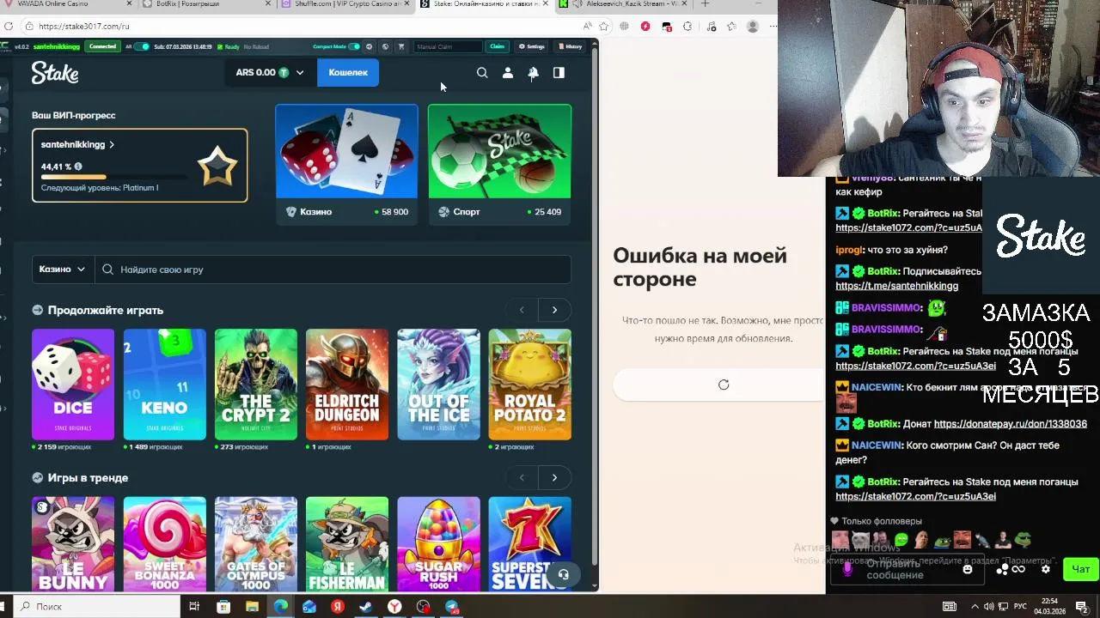
Task: Open donatepay.ru donation link in chat
Action: click(1010, 424)
